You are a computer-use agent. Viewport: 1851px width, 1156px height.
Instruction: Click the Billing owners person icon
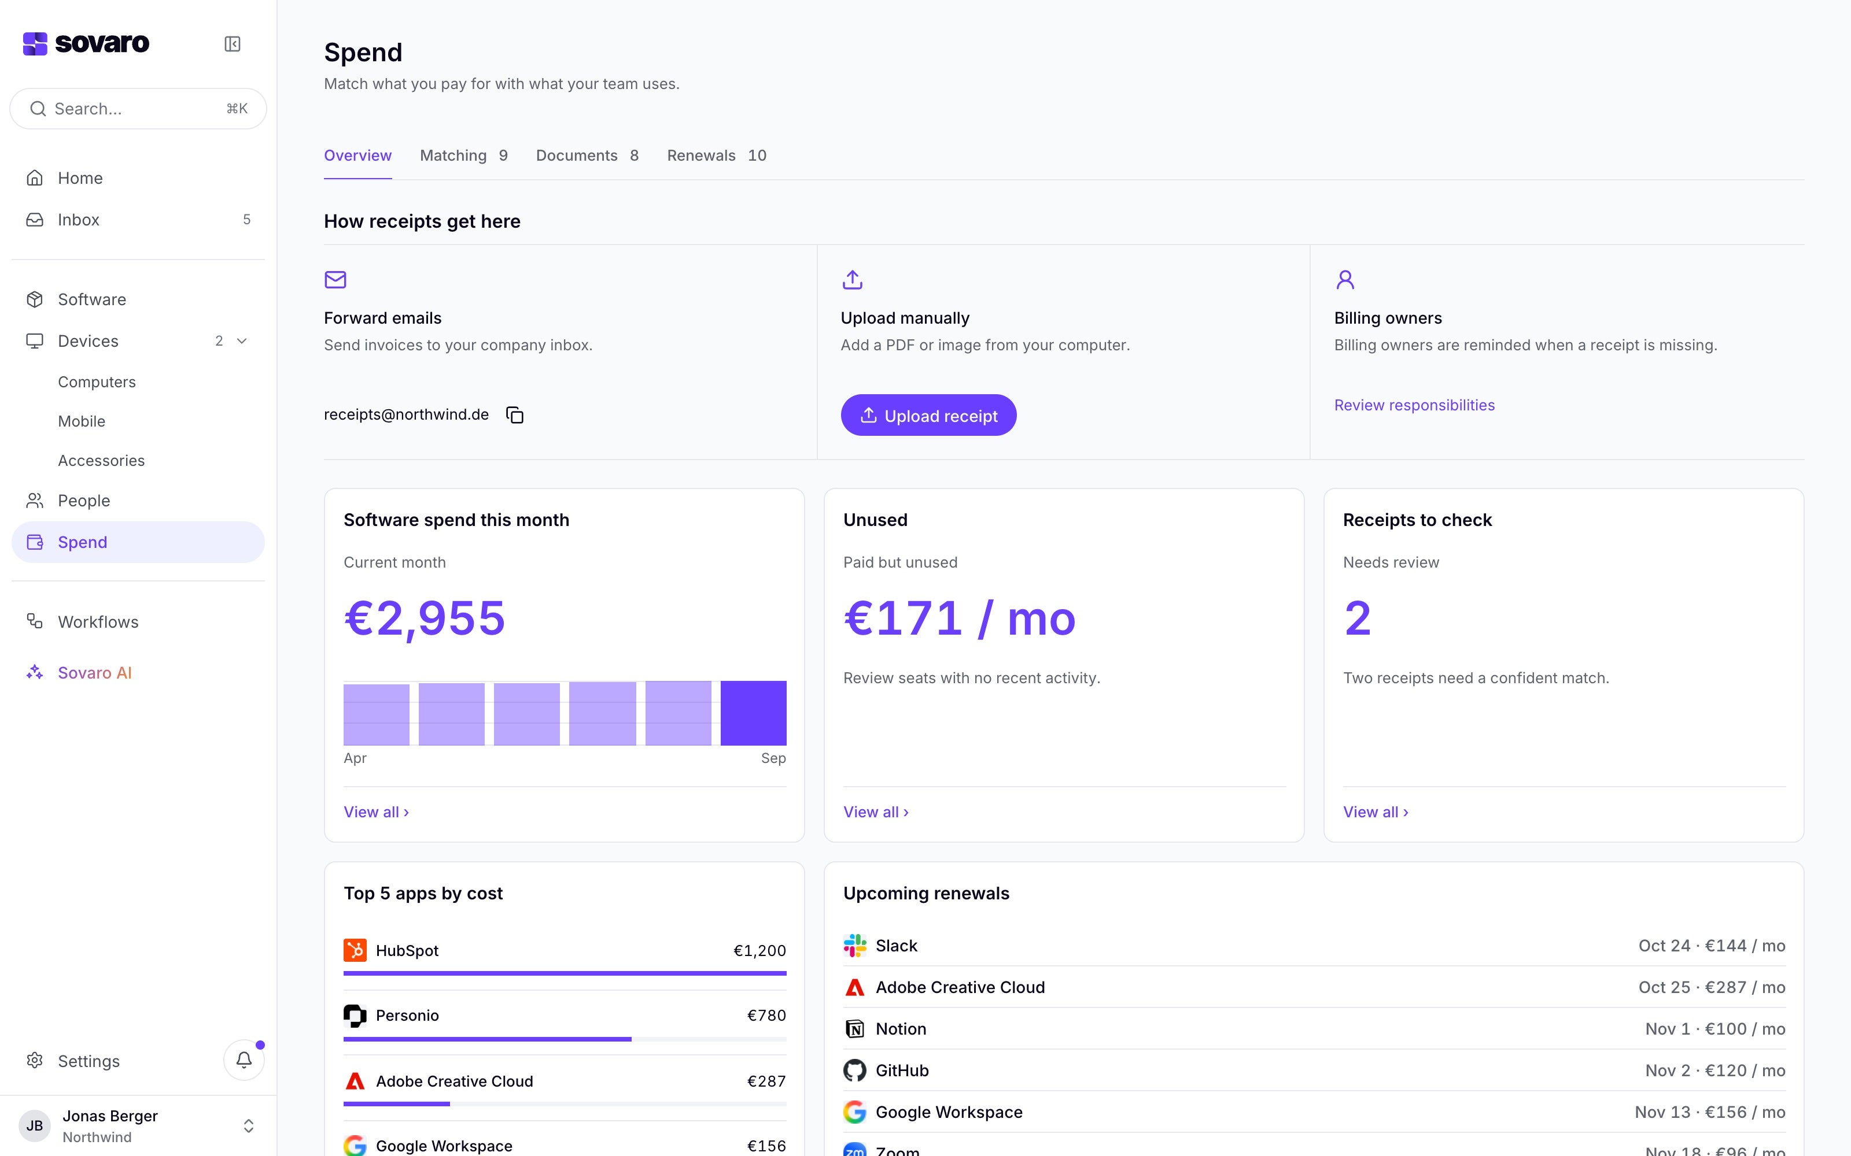point(1345,280)
